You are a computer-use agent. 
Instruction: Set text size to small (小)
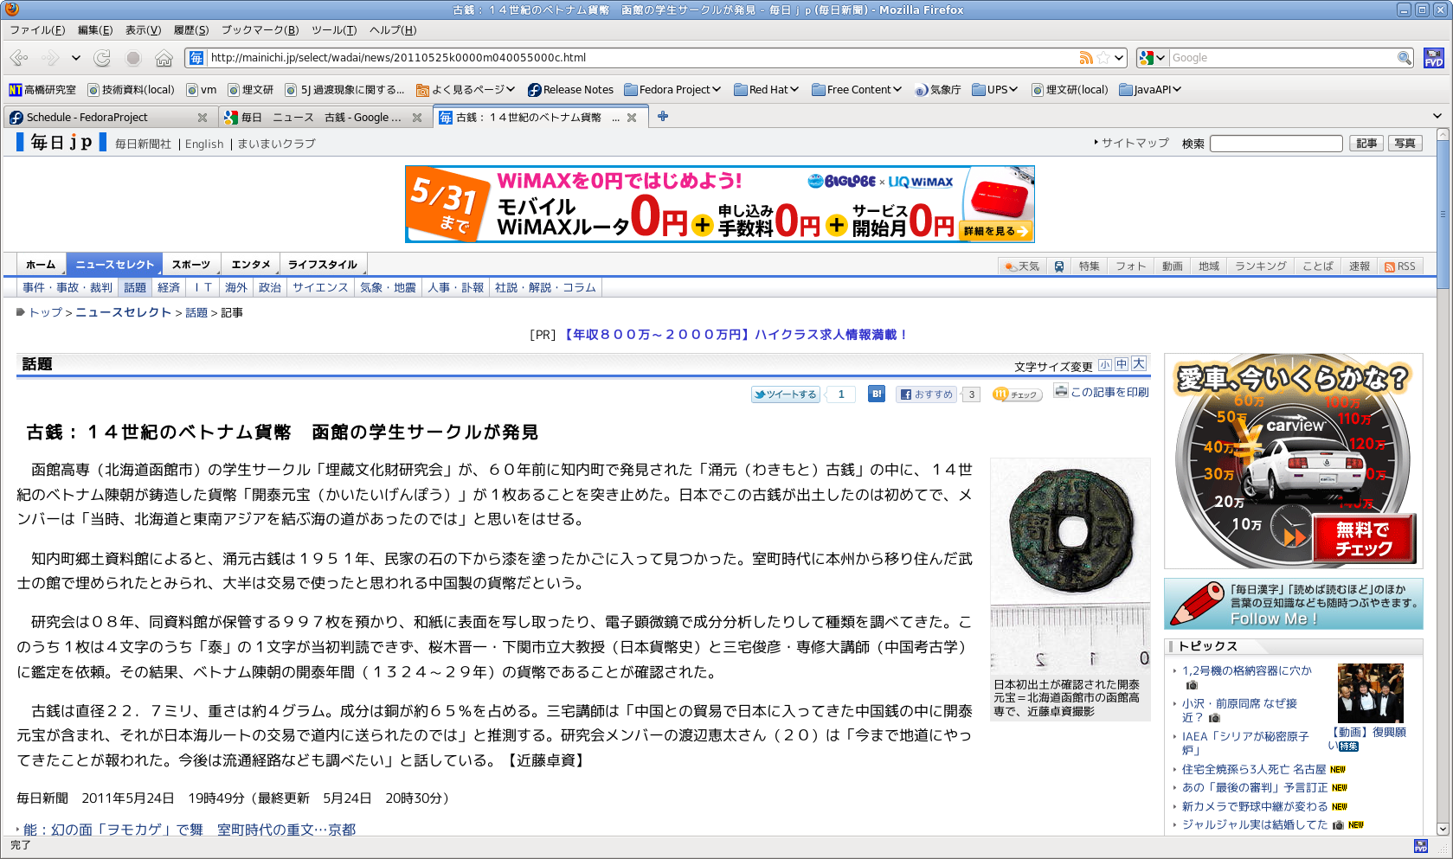1105,365
